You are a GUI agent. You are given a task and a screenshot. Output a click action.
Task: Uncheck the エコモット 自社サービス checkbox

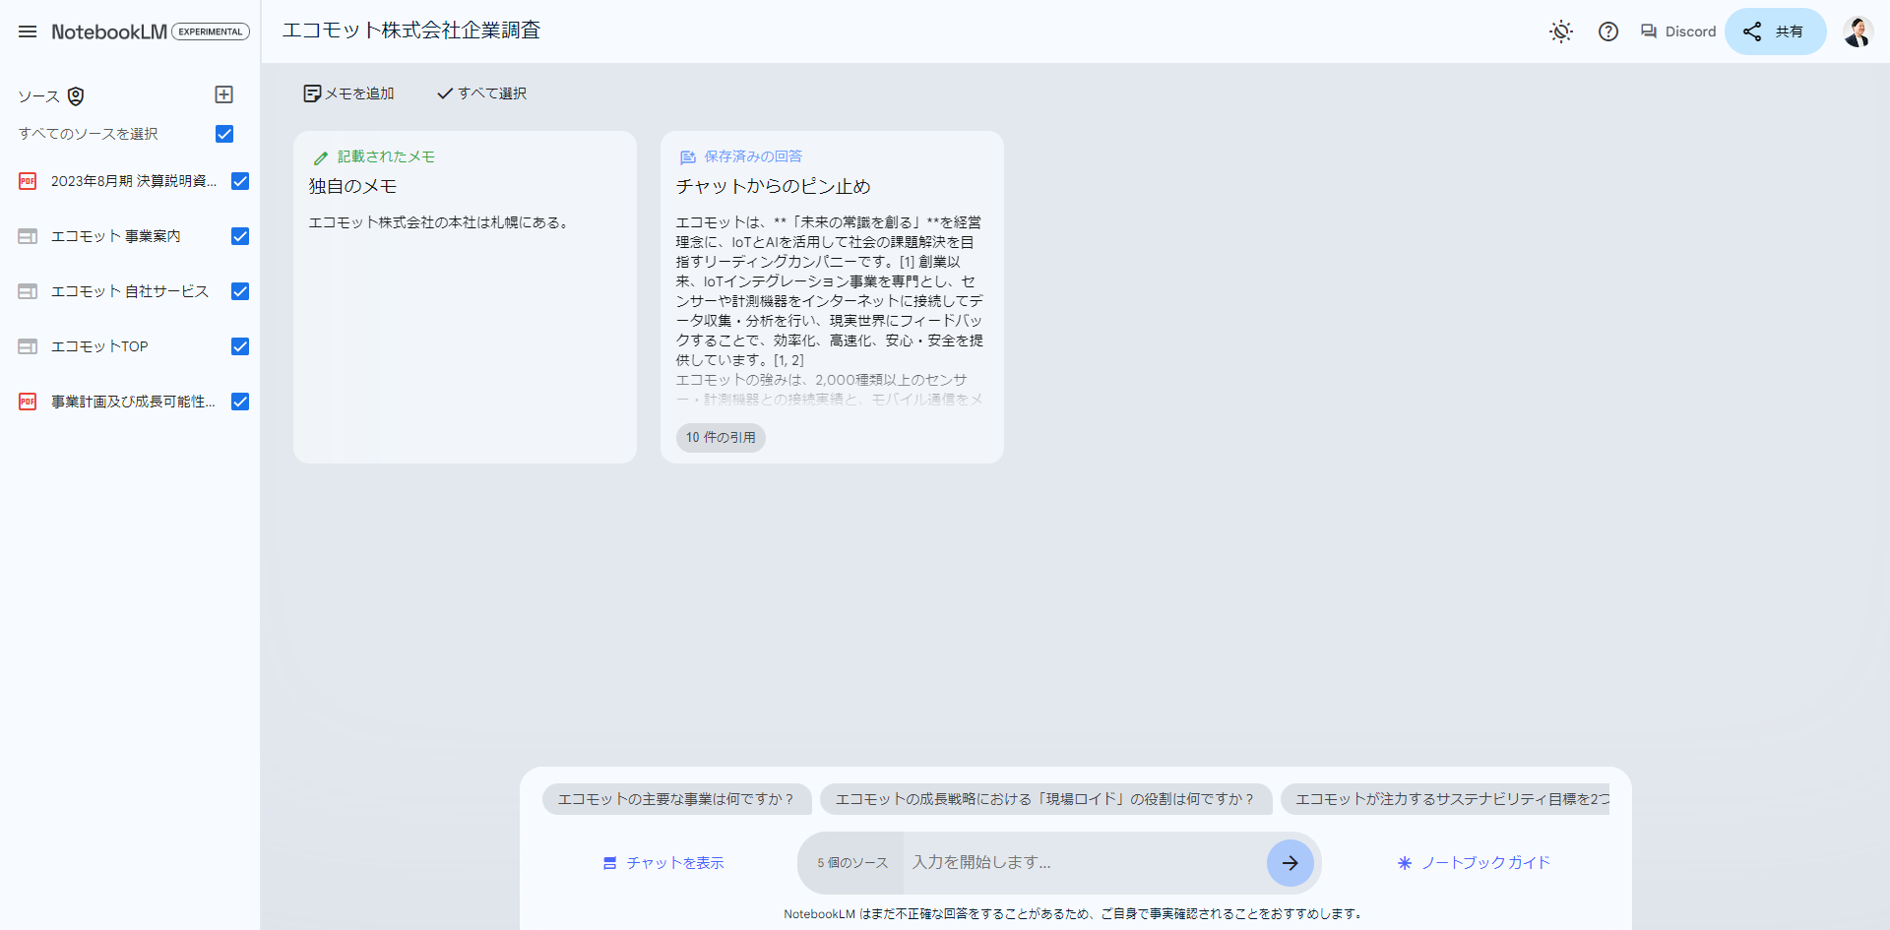tap(240, 291)
